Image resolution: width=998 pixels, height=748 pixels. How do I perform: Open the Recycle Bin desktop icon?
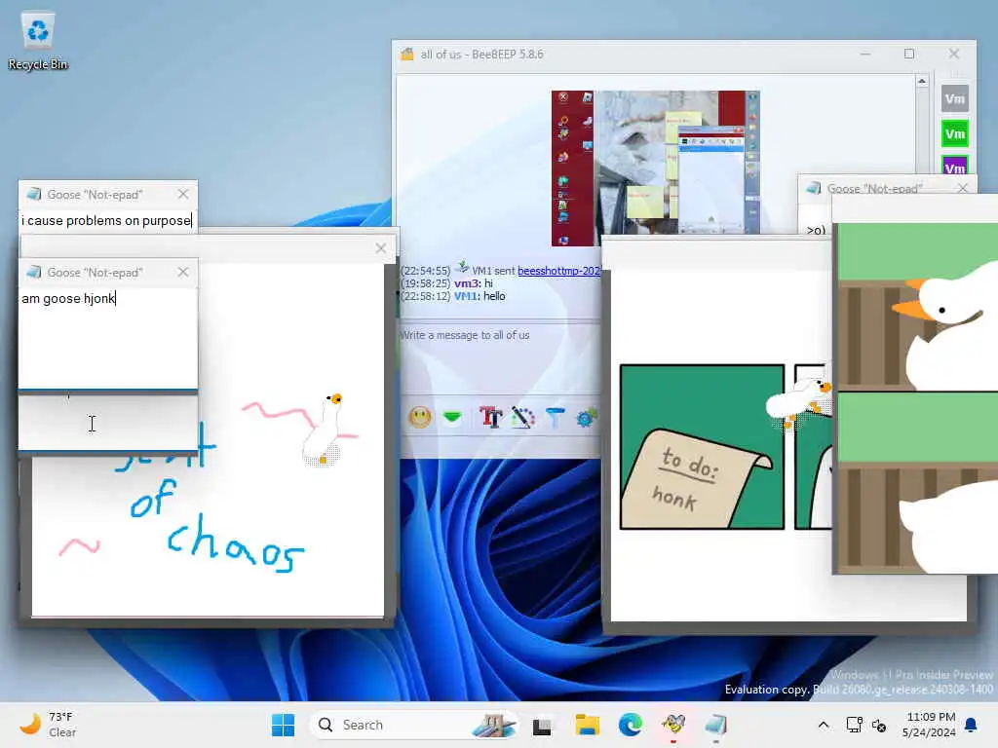pos(38,42)
